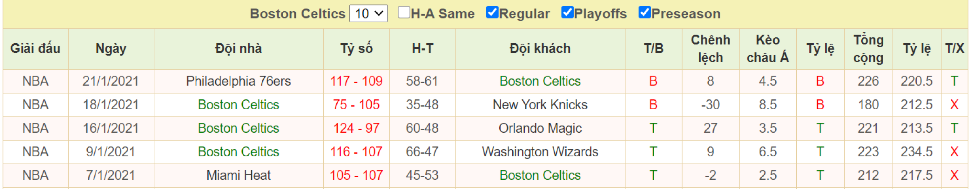Click the 124 - 97 score
The width and height of the screenshot is (971, 189).
coord(356,128)
